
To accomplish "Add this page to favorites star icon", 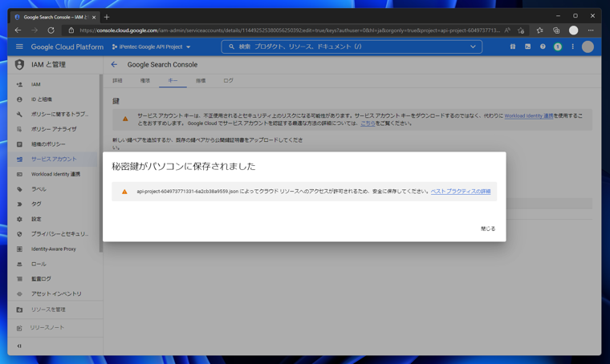I will [x=521, y=30].
